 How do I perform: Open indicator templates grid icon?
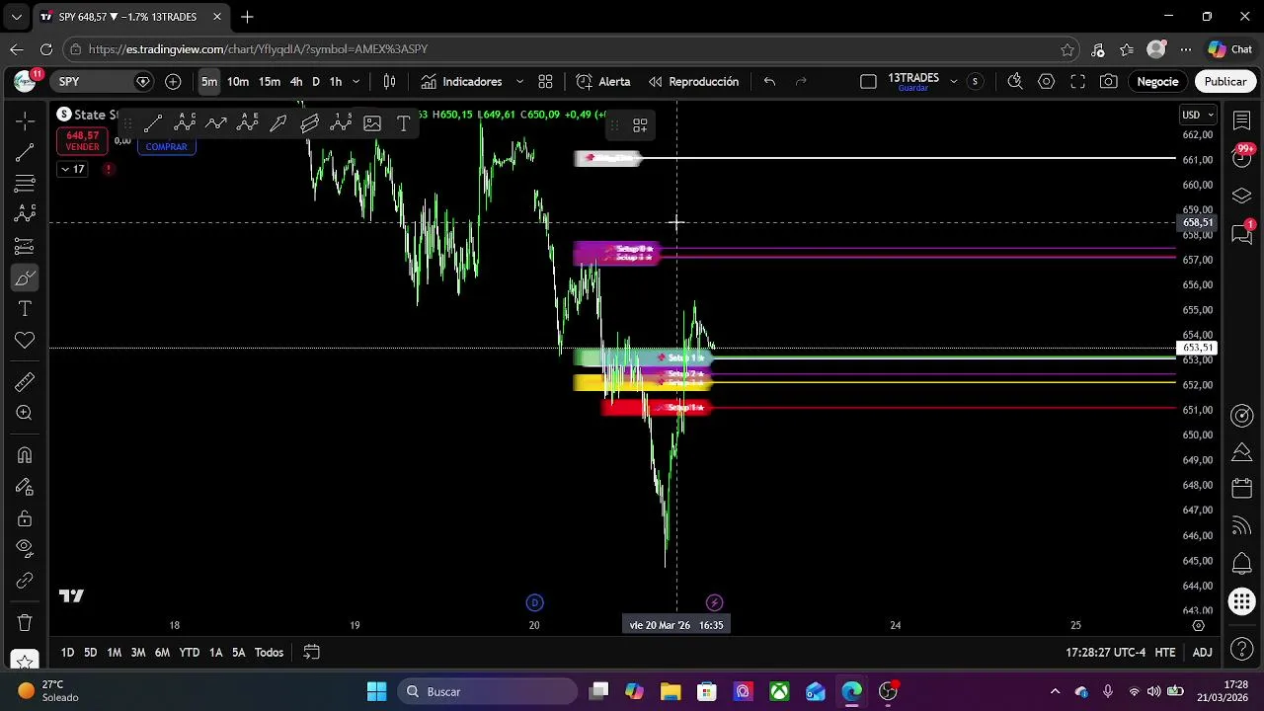coord(545,82)
